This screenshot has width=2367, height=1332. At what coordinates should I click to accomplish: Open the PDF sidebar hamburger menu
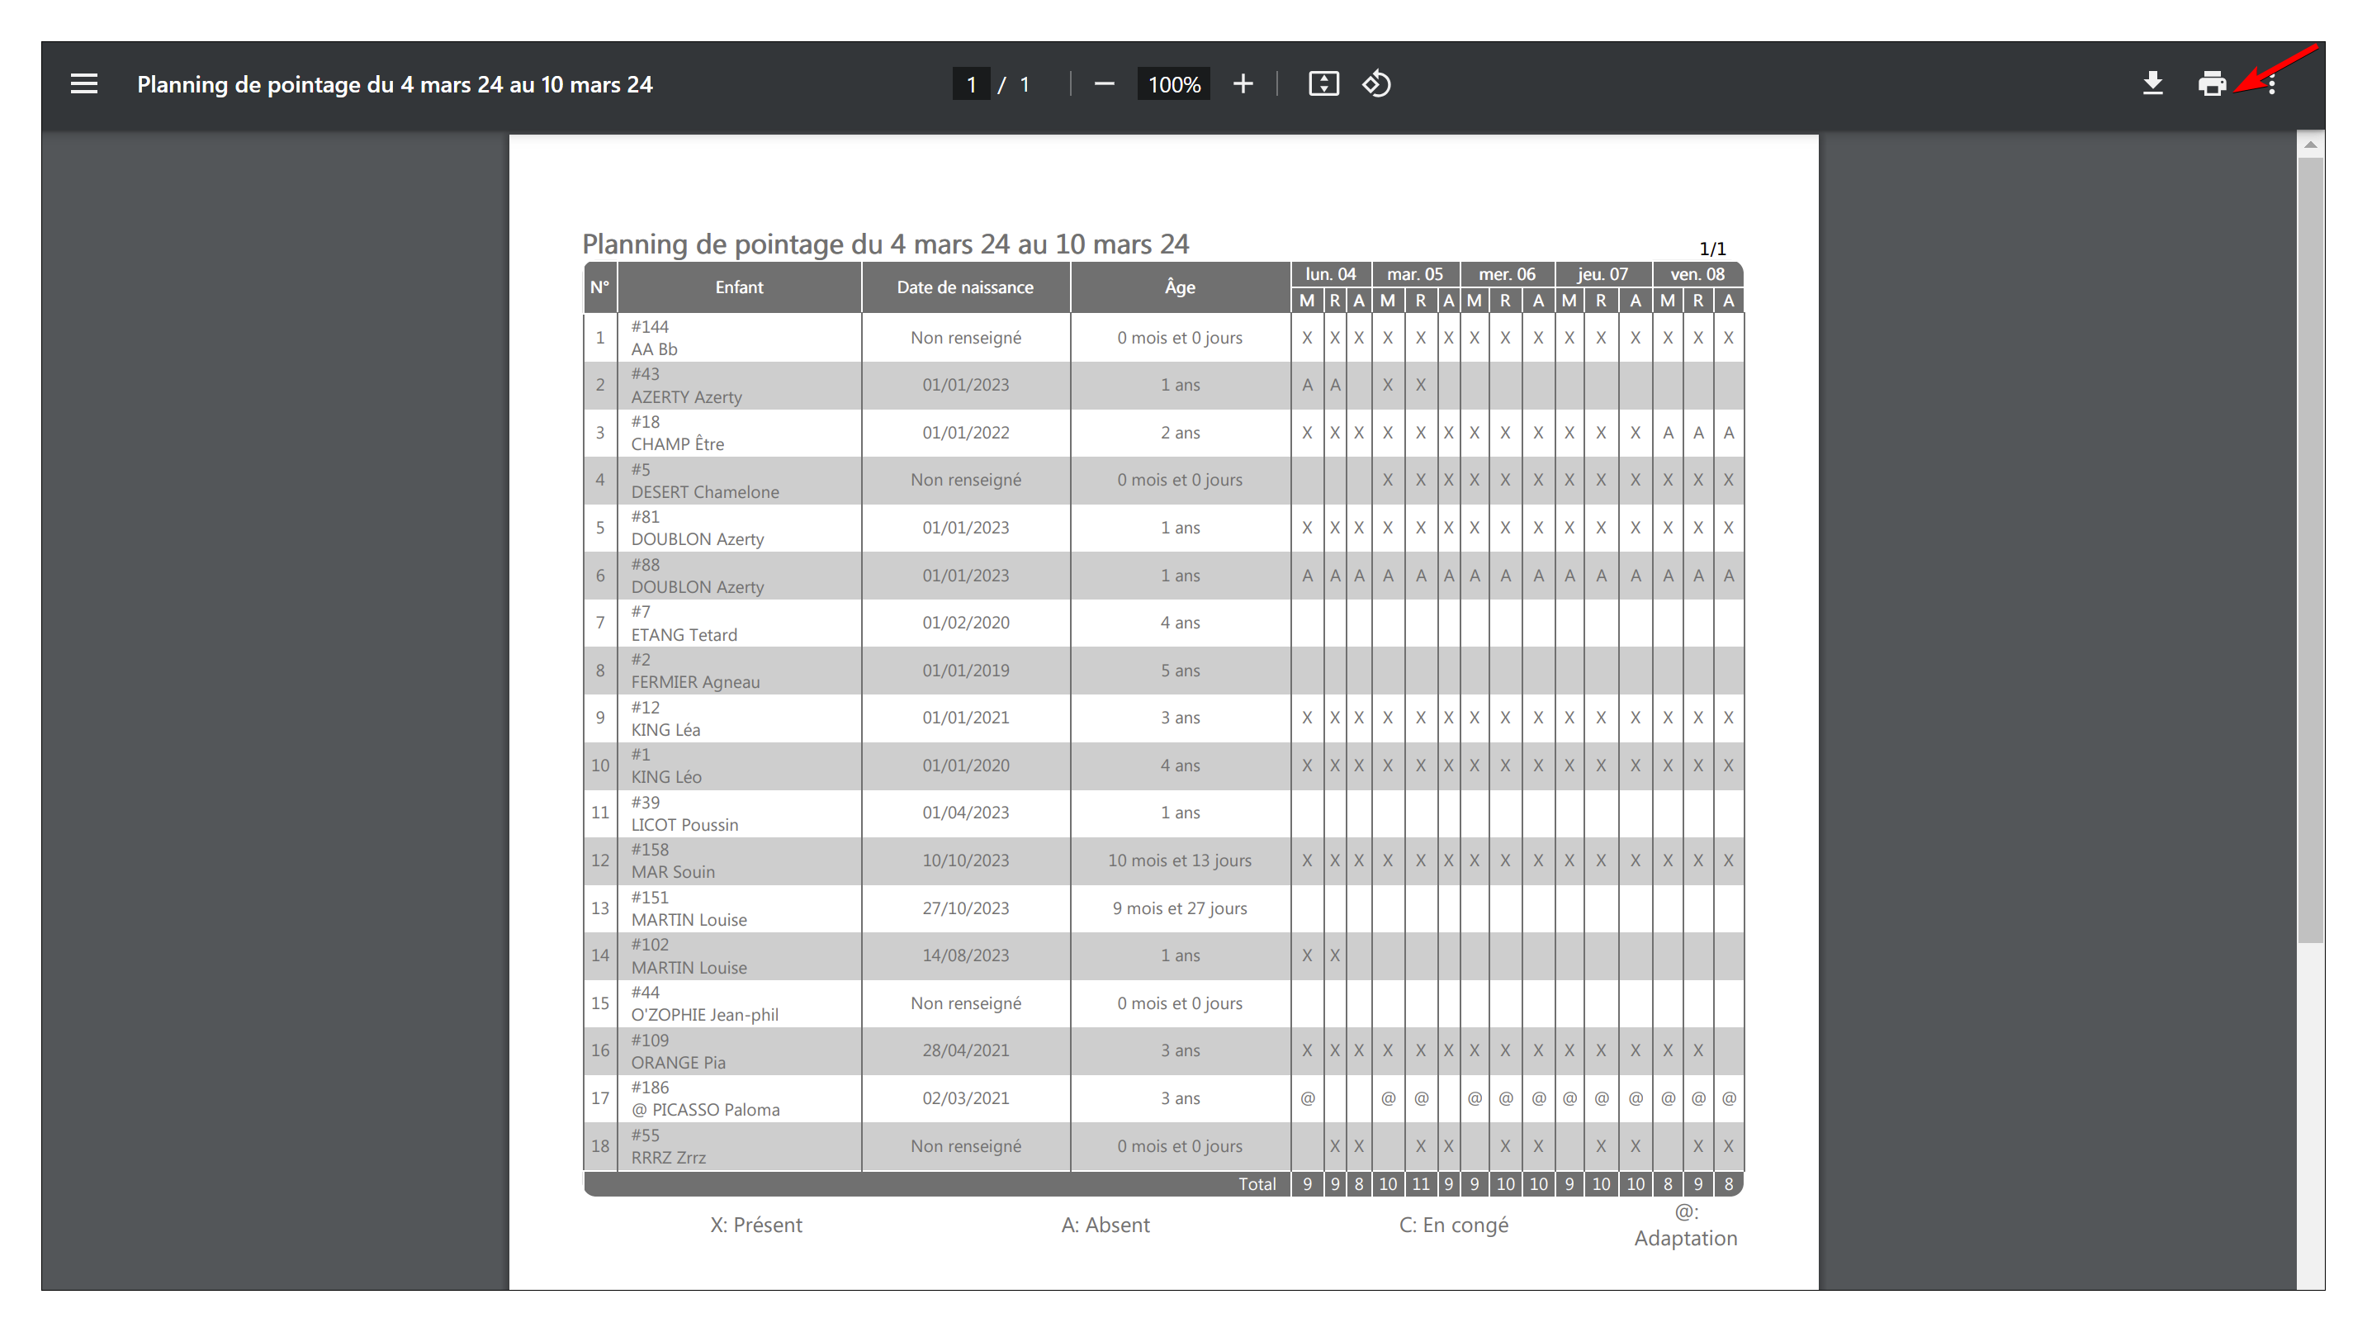pyautogui.click(x=83, y=83)
